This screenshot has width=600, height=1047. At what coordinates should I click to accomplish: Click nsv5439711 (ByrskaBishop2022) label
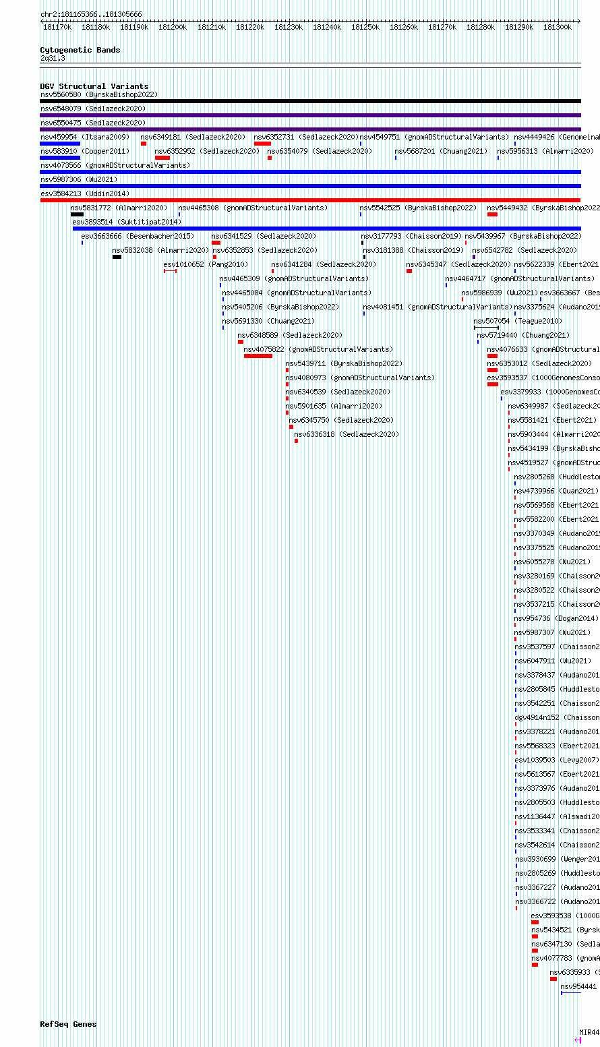[x=344, y=364]
